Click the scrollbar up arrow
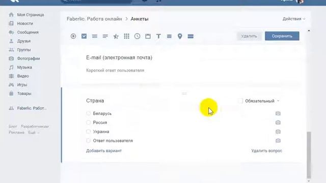326x183 pixels. (x=309, y=30)
